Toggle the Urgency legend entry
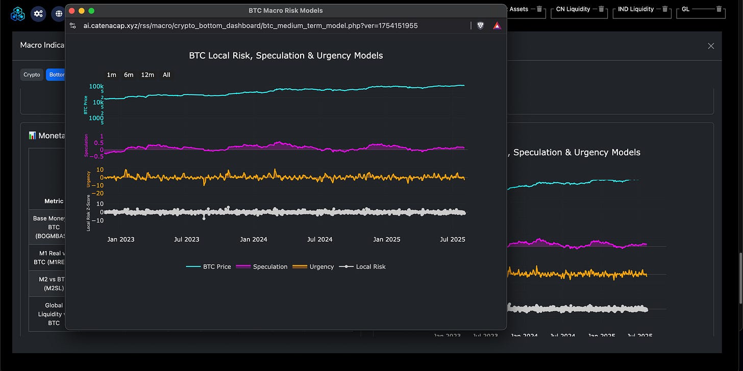The width and height of the screenshot is (743, 371). [x=313, y=266]
